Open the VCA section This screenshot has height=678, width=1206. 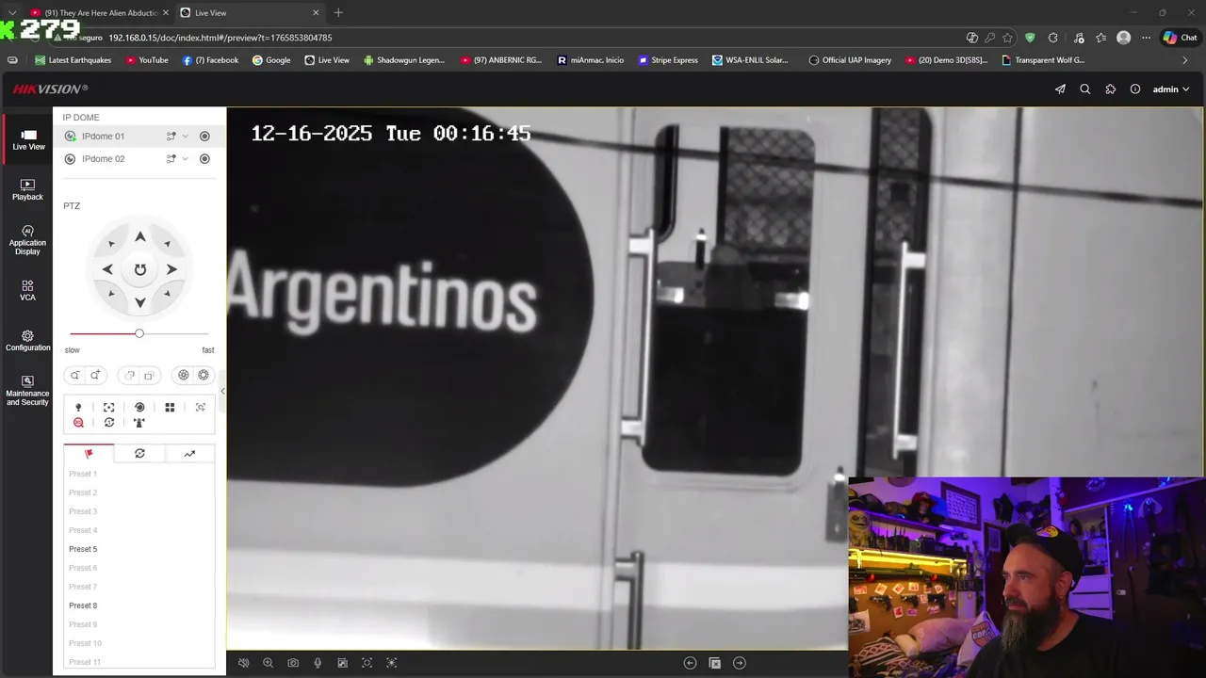[27, 291]
